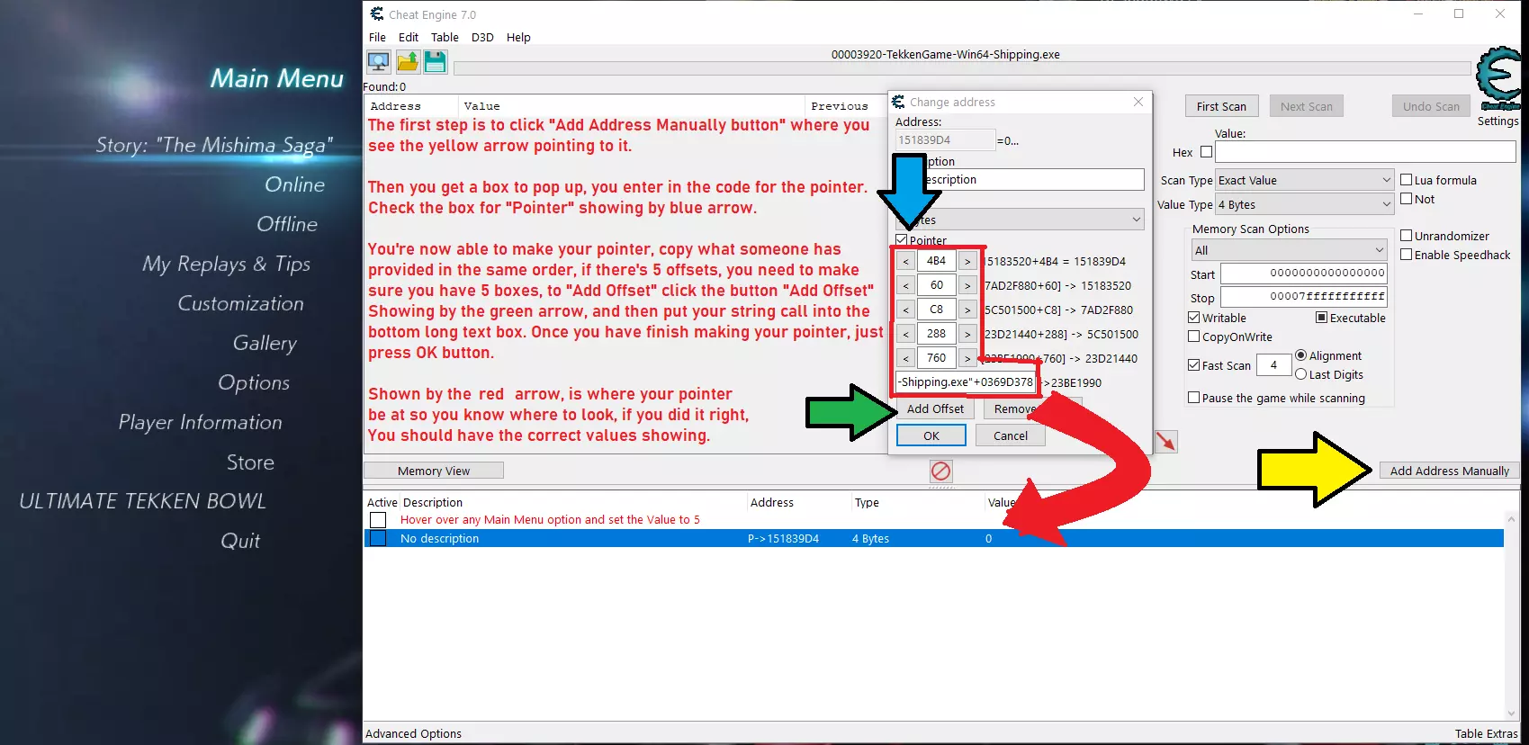Tick Active checkbox for the Hover over row
Screen dimensions: 1529x745
pyautogui.click(x=378, y=520)
